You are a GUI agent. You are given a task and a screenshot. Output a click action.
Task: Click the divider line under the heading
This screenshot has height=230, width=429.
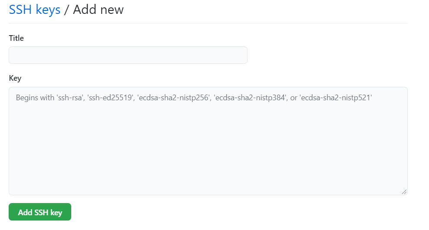(208, 23)
